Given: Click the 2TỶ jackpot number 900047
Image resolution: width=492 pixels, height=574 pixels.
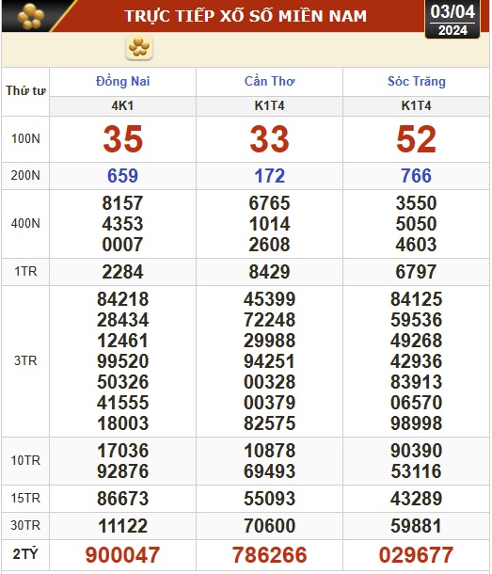Looking at the screenshot, I should point(122,554).
